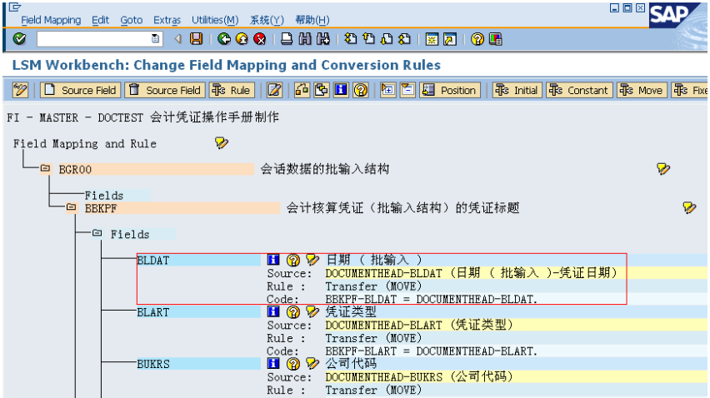Open the 系统(Y) menu
This screenshot has height=398, width=710.
(x=267, y=20)
